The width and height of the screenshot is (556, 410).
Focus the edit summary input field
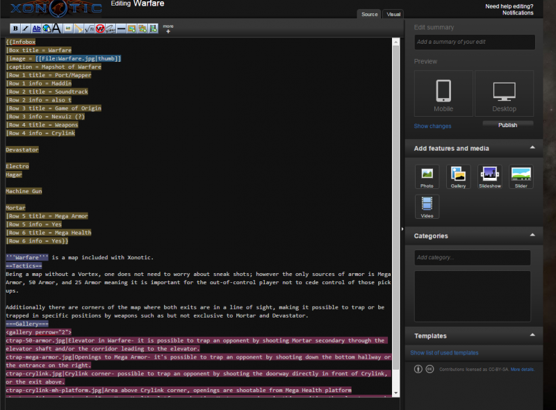point(475,42)
